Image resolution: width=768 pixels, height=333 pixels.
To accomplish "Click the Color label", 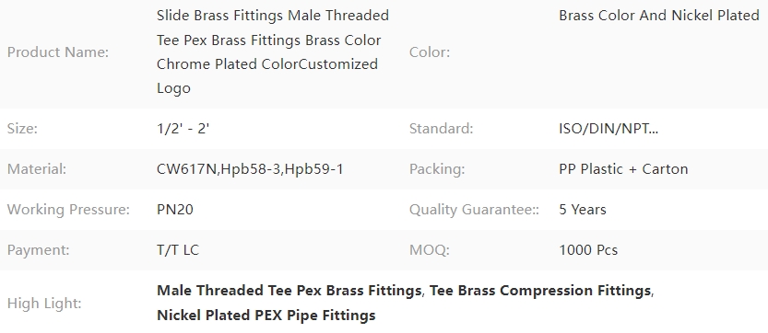I will point(430,52).
